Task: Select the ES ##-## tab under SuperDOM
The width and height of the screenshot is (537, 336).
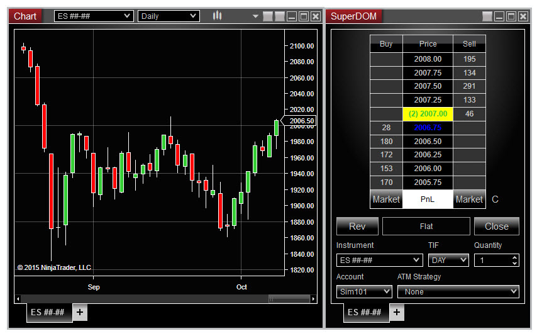Action: point(366,312)
